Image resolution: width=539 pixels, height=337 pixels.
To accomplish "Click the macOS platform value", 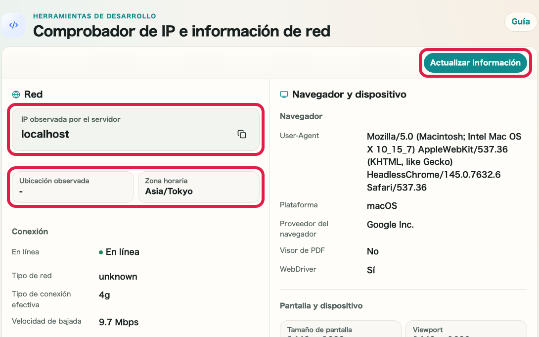I will coord(382,206).
